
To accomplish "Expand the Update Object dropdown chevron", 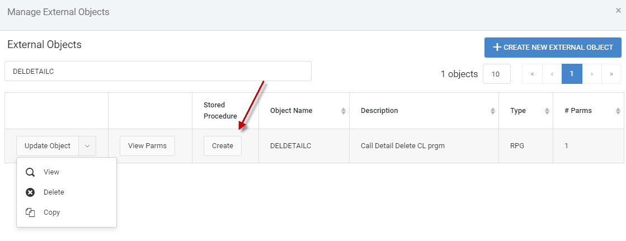I will 87,146.
